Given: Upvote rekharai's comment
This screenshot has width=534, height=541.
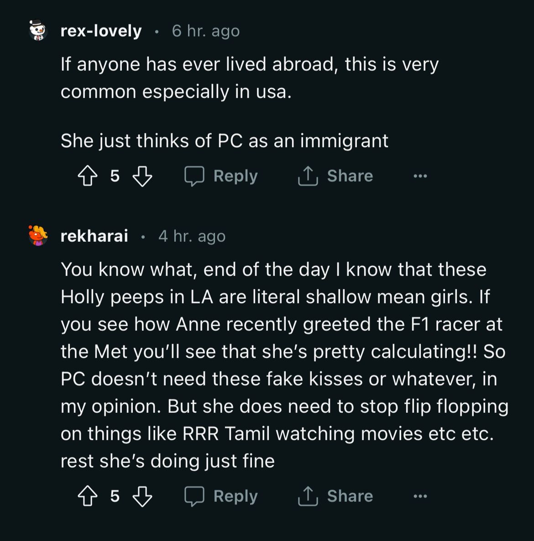Looking at the screenshot, I should point(87,496).
